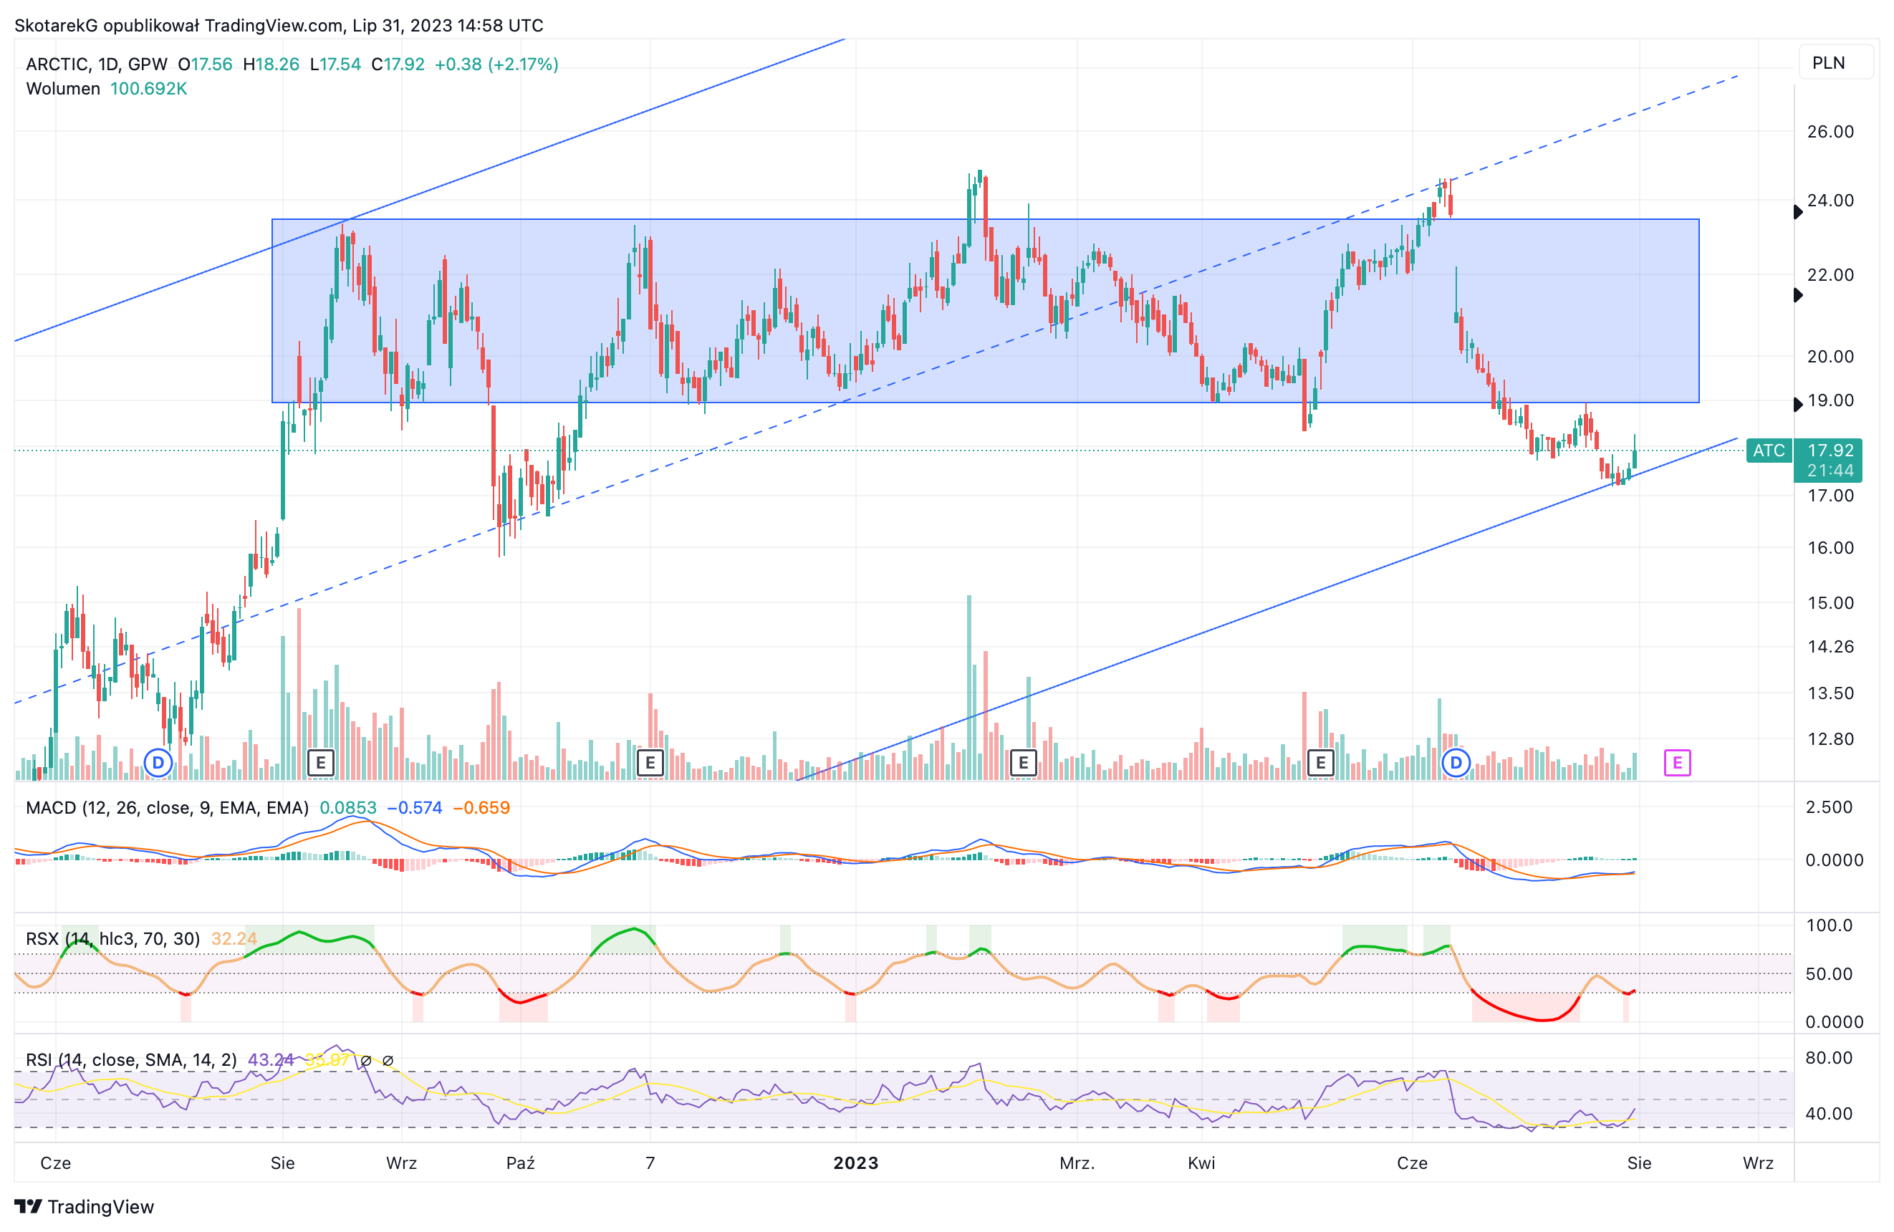Click the purple upcoming earnings E marker
This screenshot has height=1232, width=1894.
tap(1677, 762)
